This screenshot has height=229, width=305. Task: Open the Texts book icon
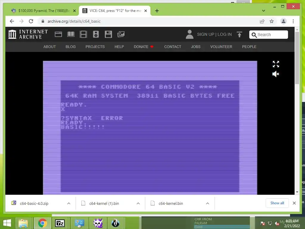coord(71,34)
